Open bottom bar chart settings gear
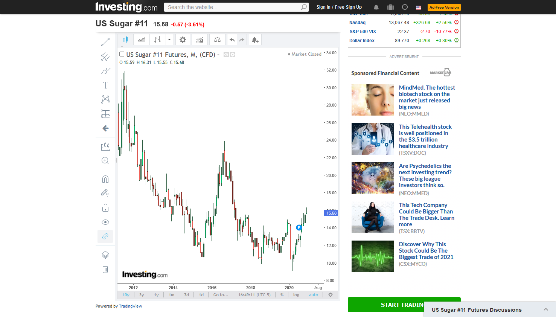 coord(331,295)
